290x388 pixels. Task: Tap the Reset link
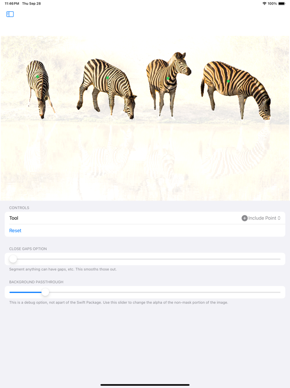pos(15,231)
